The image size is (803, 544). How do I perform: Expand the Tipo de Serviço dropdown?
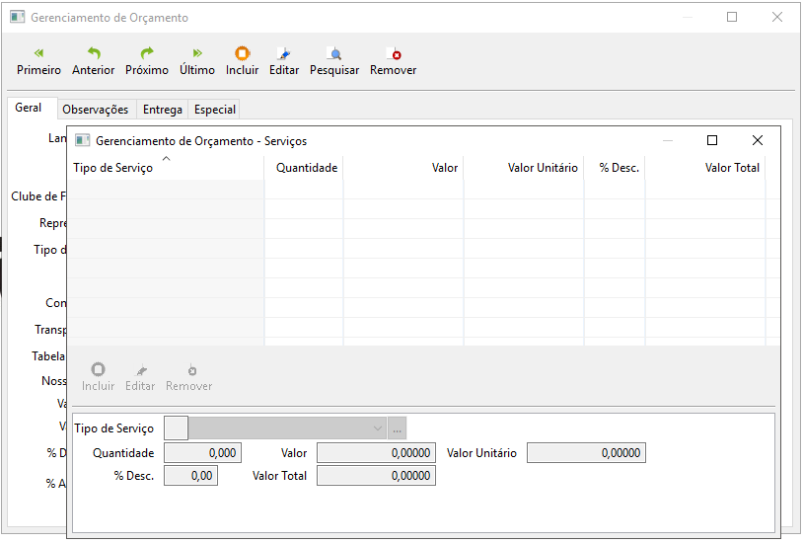[x=378, y=428]
